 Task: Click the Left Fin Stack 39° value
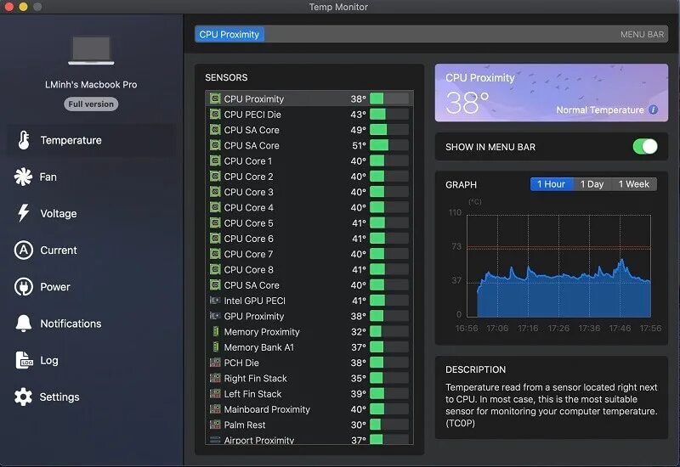point(358,394)
